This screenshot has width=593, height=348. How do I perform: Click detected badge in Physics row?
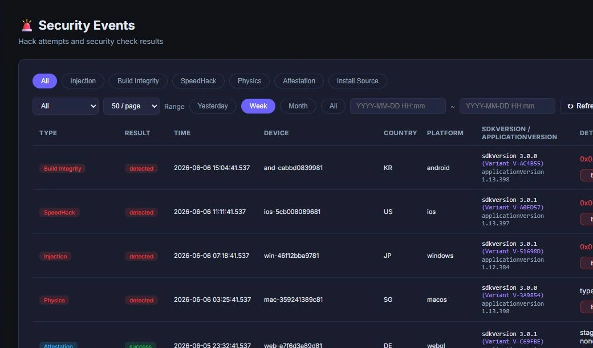point(141,300)
